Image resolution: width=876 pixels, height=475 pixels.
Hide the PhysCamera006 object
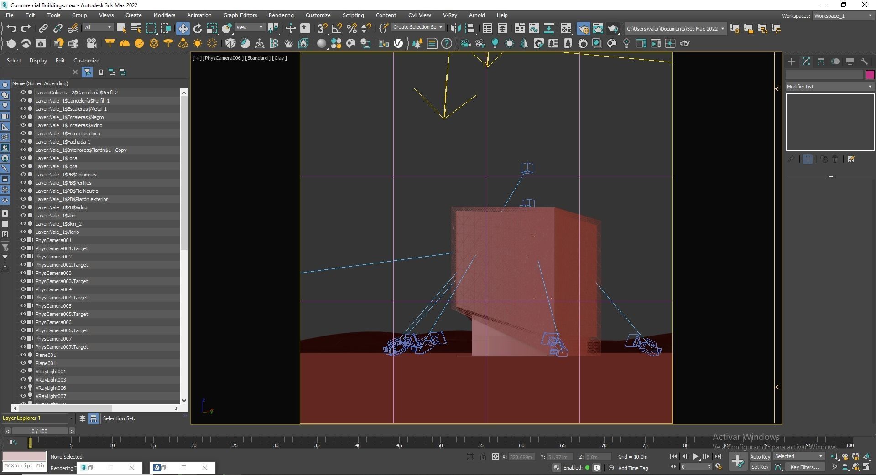pos(23,322)
